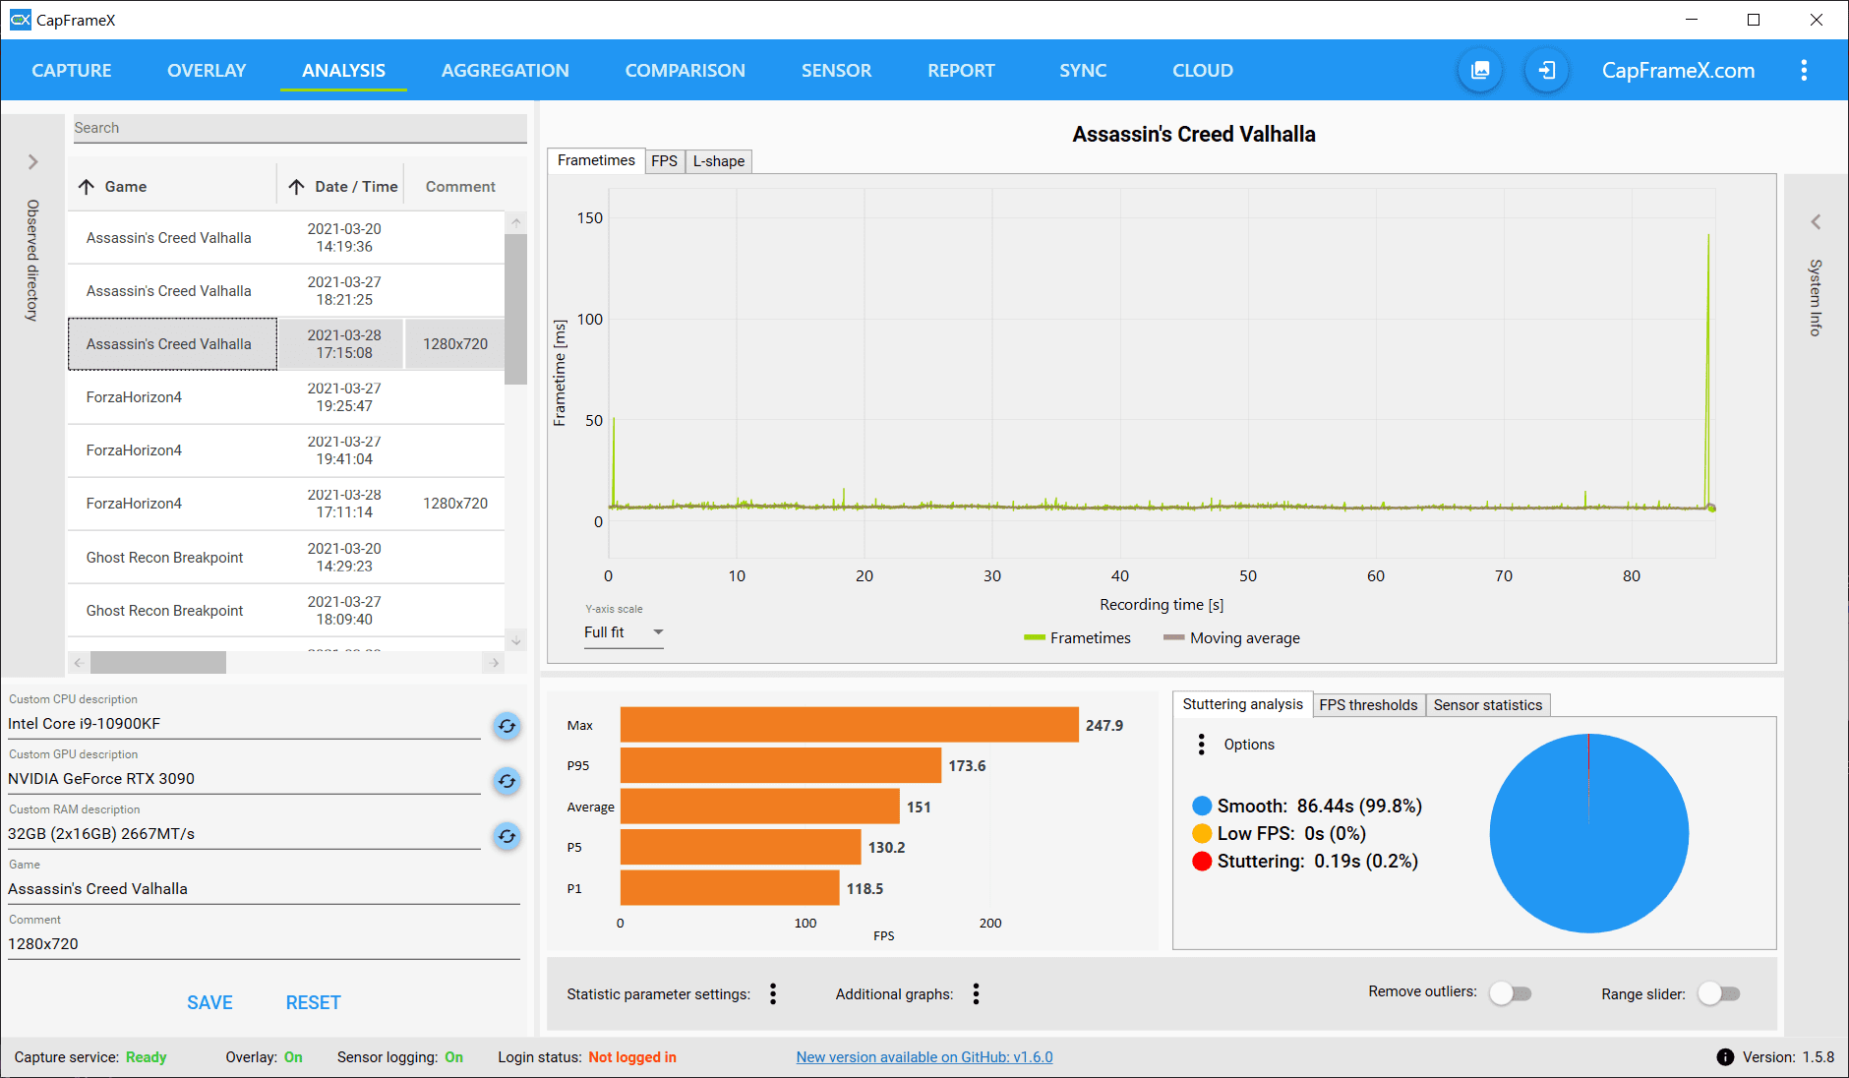
Task: Open the three-dot menu beside CapFrameX.com
Action: (x=1803, y=70)
